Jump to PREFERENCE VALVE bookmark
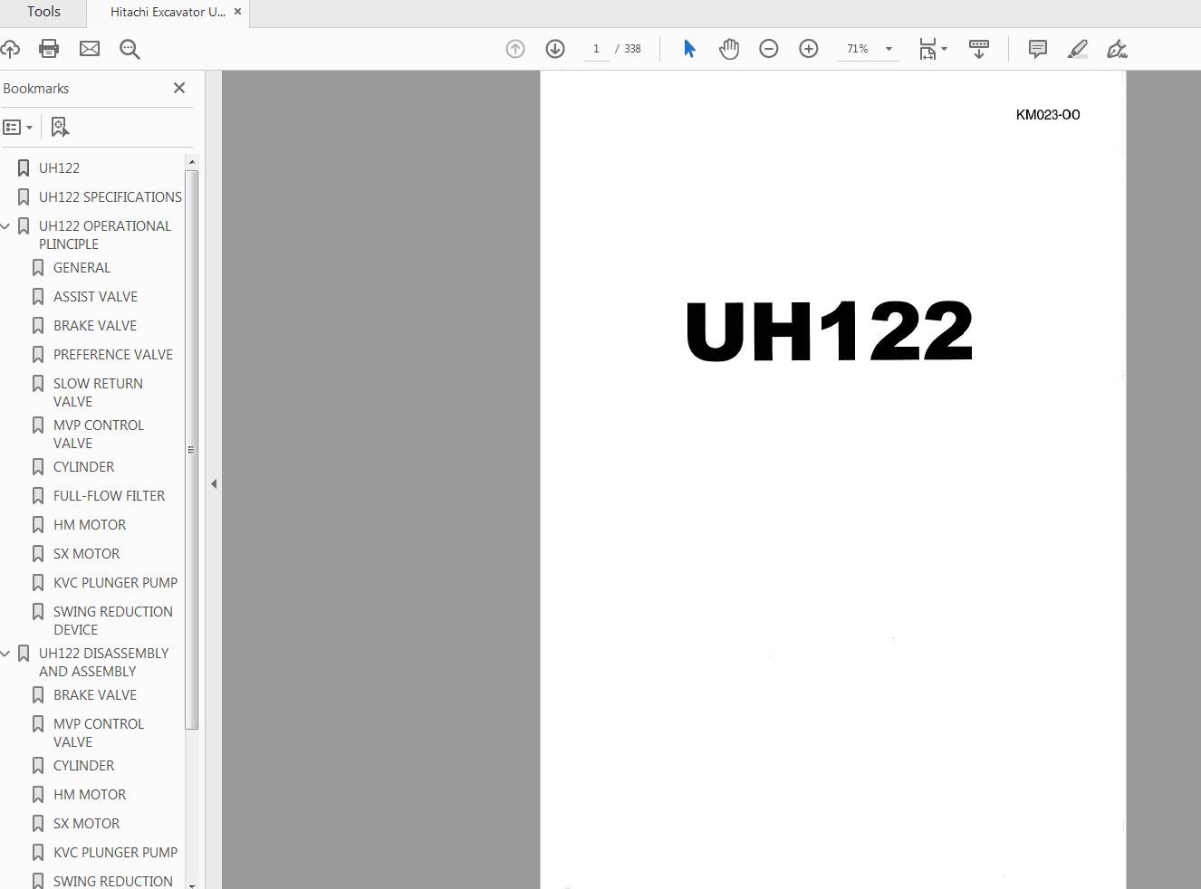Viewport: 1201px width, 889px height. click(113, 355)
